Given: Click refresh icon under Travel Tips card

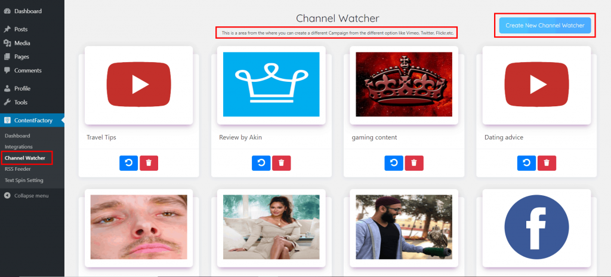Looking at the screenshot, I should 128,163.
